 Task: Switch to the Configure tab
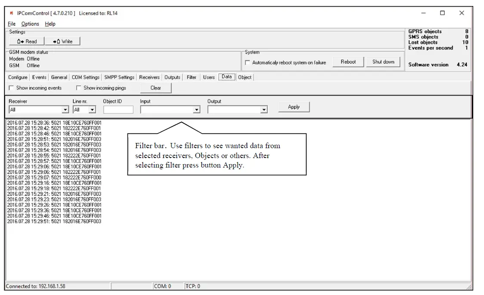click(18, 77)
